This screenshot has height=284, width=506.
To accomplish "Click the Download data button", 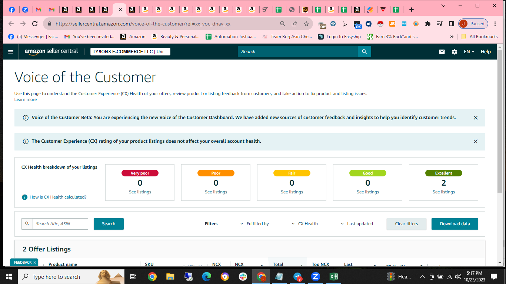I will tap(455, 224).
